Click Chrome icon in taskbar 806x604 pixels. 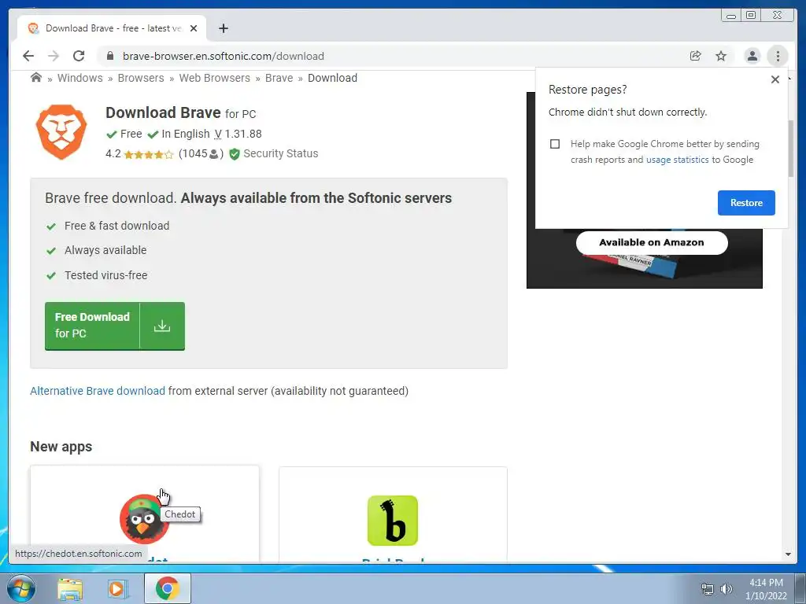tap(167, 588)
